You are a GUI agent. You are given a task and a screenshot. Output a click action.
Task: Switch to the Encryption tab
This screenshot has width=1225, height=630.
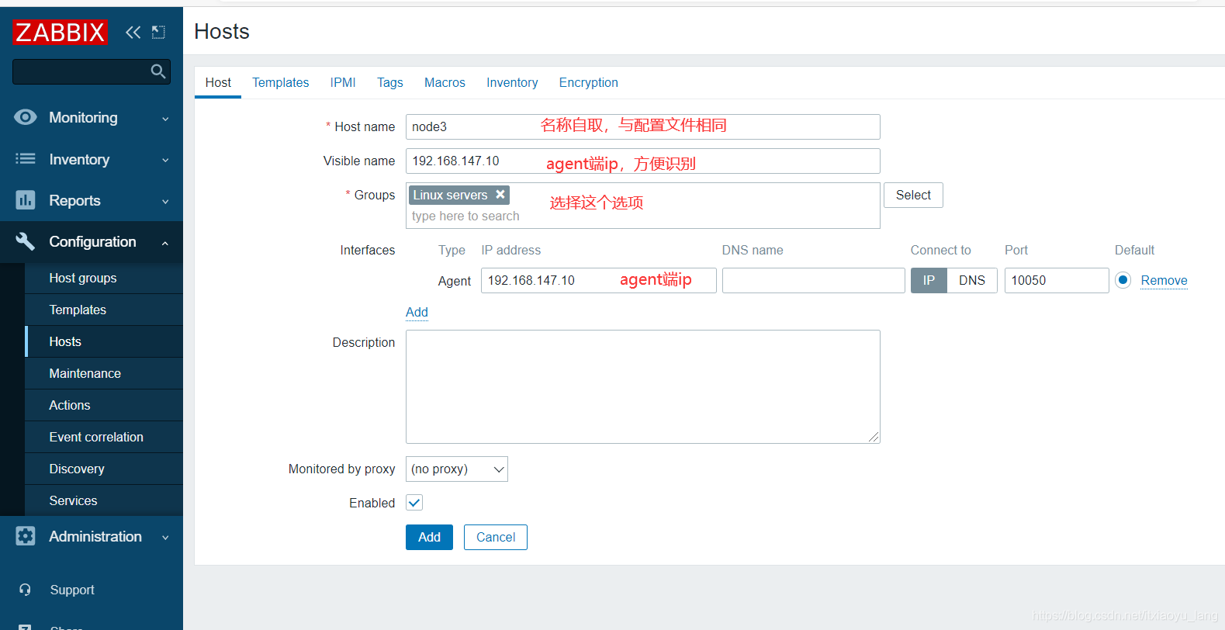589,82
